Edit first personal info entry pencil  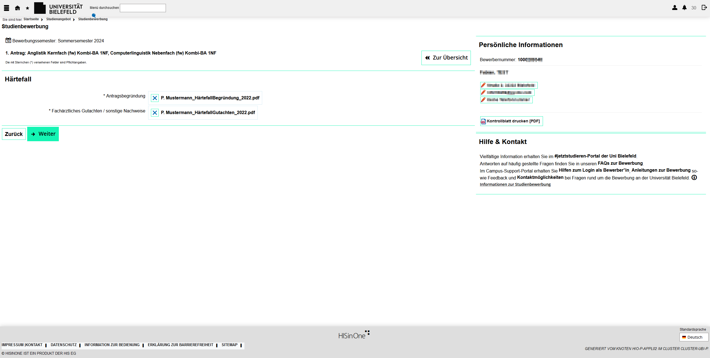483,85
